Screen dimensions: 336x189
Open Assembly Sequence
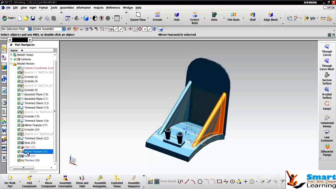click(134, 182)
